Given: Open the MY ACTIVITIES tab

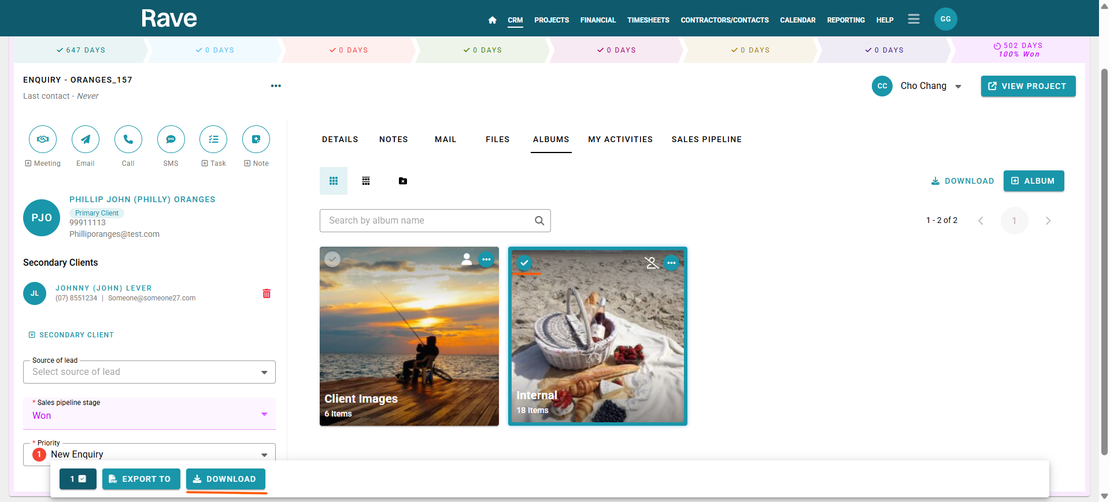Looking at the screenshot, I should [x=620, y=139].
